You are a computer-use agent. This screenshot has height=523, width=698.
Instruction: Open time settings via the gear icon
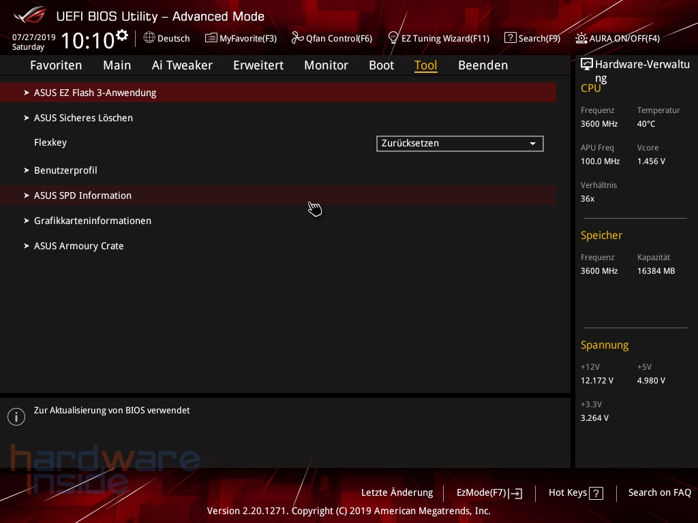(x=122, y=35)
